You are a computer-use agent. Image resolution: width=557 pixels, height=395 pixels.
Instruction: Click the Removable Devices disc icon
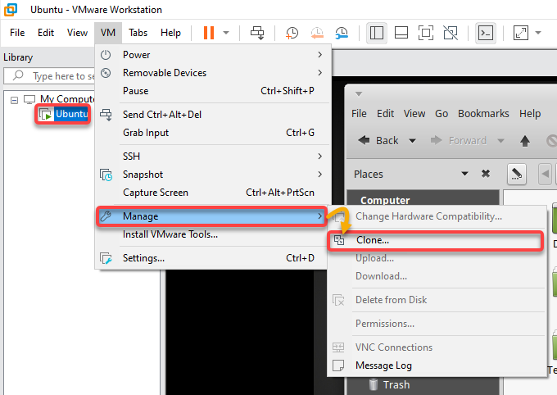pyautogui.click(x=106, y=73)
